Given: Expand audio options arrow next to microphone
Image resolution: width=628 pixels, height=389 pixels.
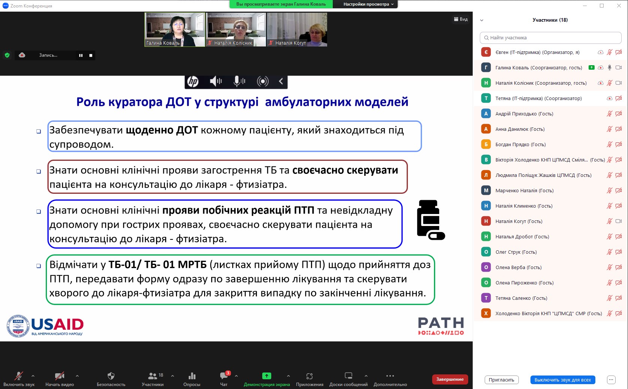Looking at the screenshot, I should (33, 376).
